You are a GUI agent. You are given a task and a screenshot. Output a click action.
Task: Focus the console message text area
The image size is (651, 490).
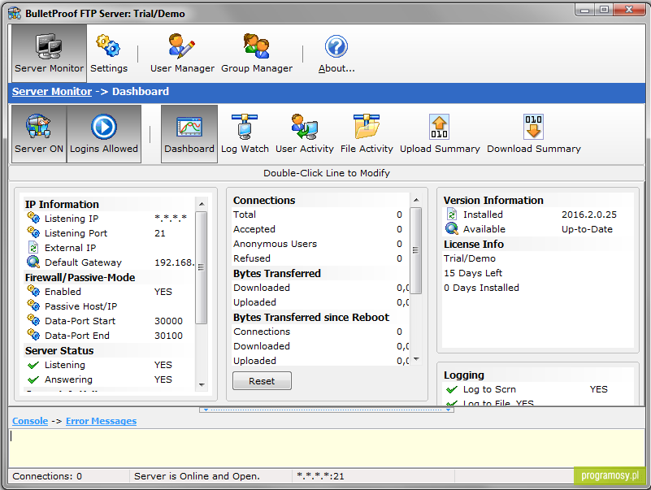click(x=327, y=448)
